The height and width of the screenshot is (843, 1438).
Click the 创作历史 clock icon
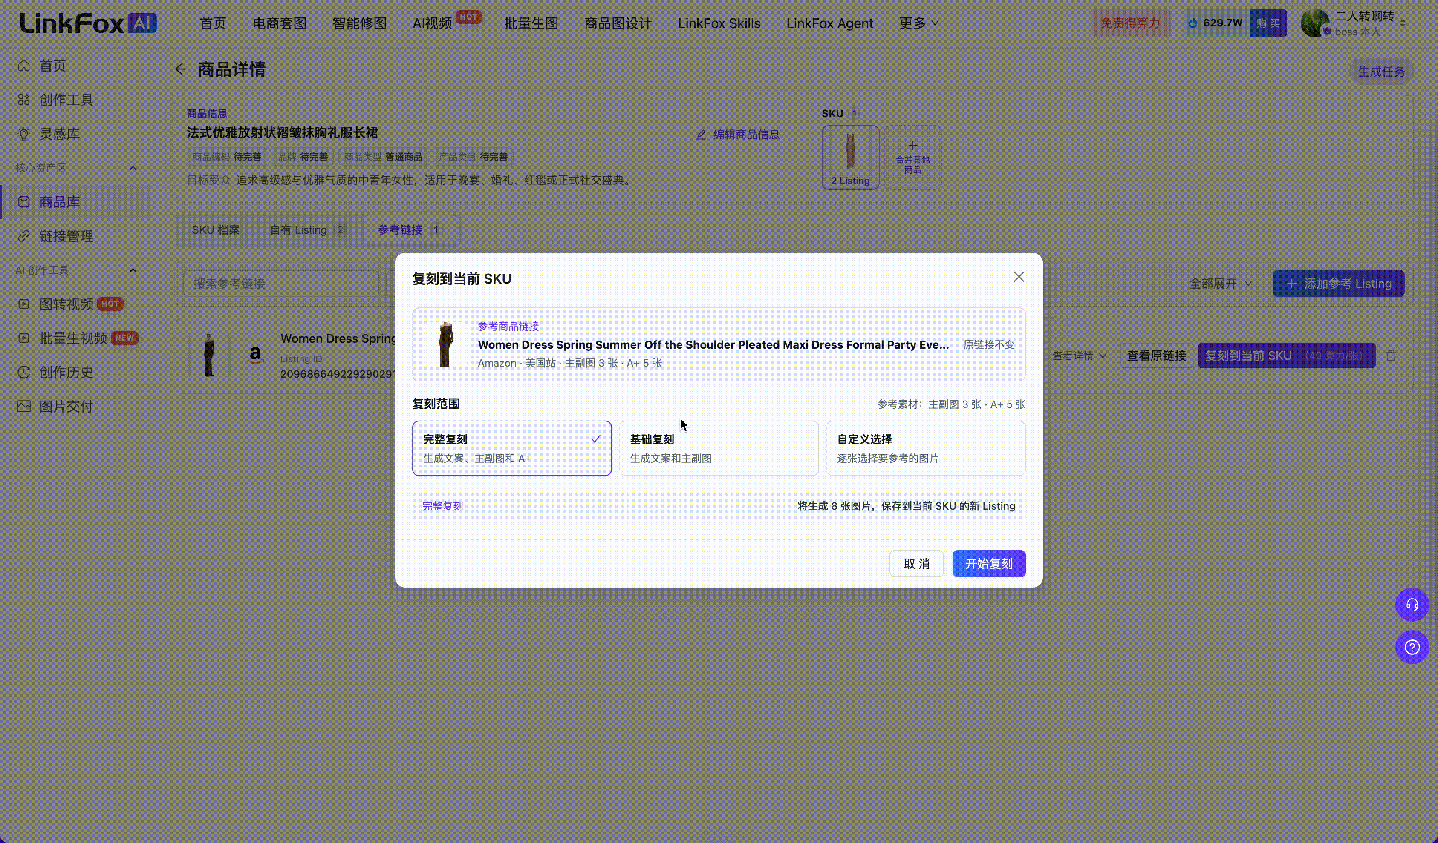pos(23,372)
